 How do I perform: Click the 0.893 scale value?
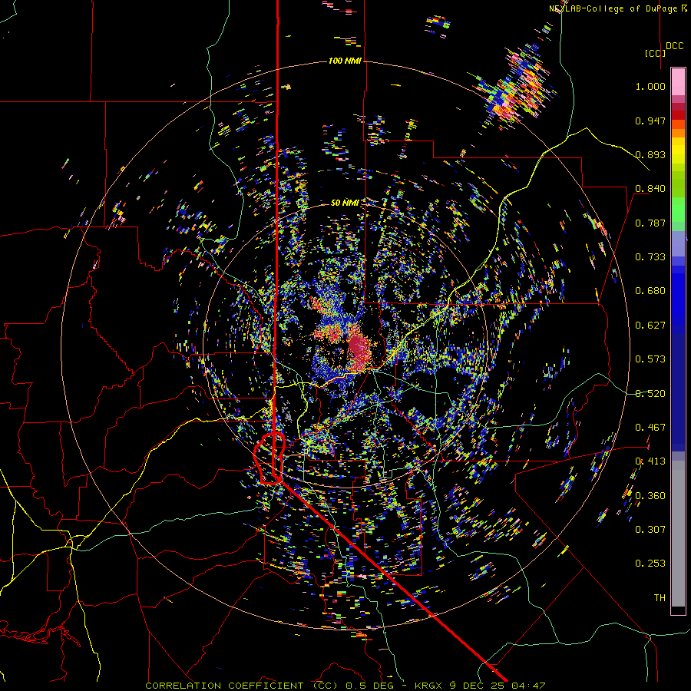(650, 154)
